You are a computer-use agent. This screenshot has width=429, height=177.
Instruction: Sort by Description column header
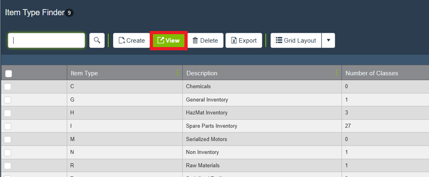tap(202, 73)
